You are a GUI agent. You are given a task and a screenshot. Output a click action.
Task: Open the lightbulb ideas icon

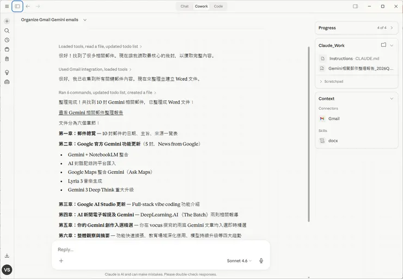coord(7,72)
